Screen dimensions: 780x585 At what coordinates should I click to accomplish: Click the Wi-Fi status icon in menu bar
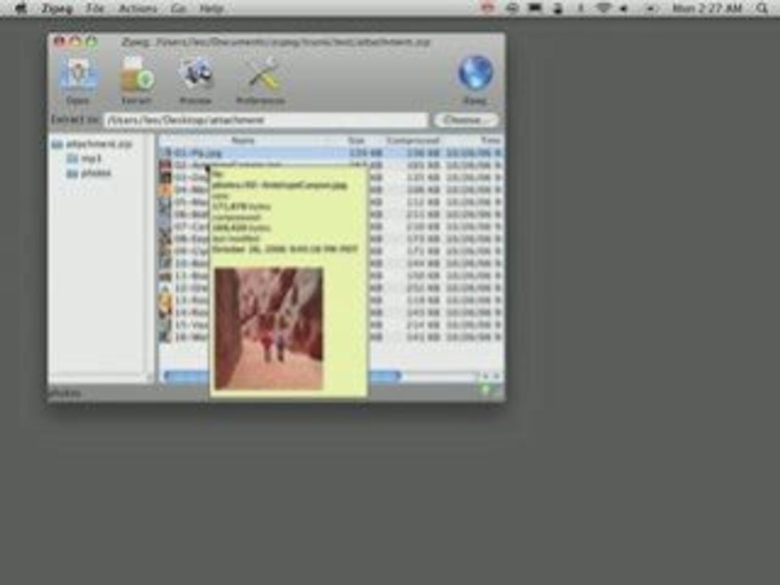pos(604,8)
